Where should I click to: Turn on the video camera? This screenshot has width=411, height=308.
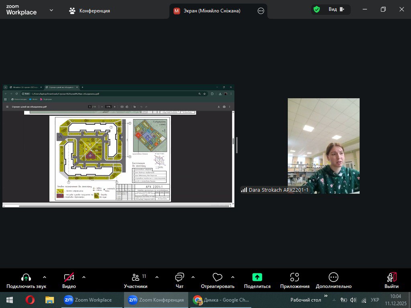coord(69,277)
